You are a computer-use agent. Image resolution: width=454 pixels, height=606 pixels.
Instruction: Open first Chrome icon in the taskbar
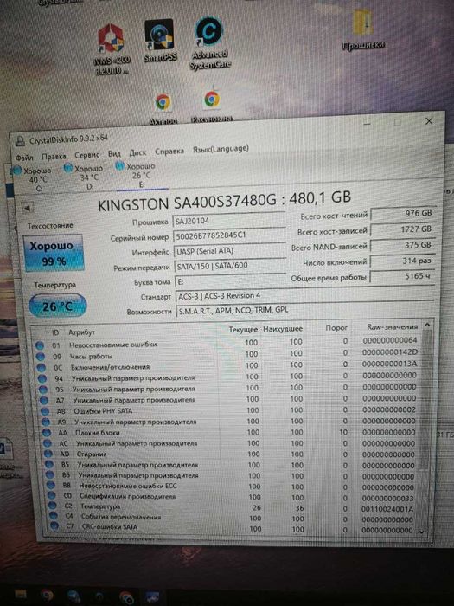pyautogui.click(x=47, y=594)
